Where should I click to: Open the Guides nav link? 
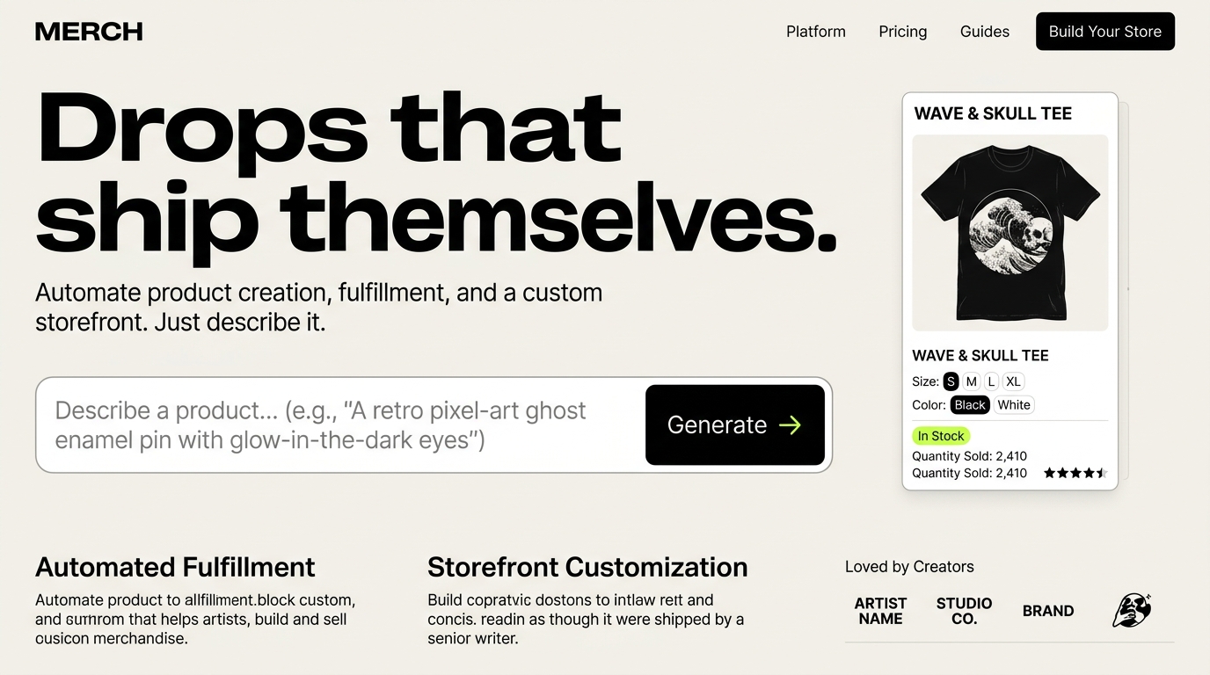click(984, 32)
